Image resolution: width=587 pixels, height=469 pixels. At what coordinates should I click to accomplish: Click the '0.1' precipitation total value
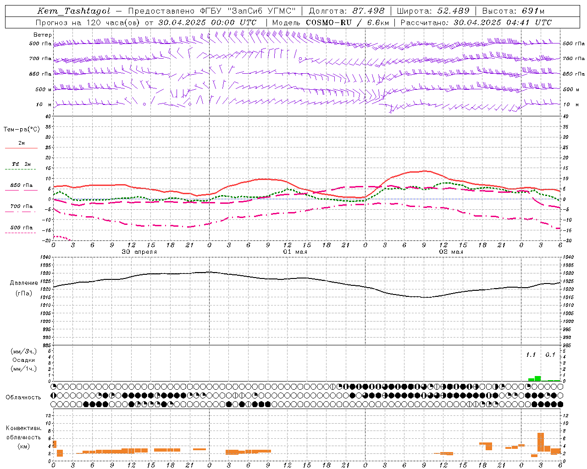[x=550, y=355]
